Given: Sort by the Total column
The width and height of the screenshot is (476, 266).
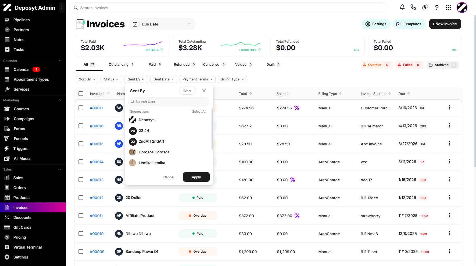Looking at the screenshot, I should (245, 94).
